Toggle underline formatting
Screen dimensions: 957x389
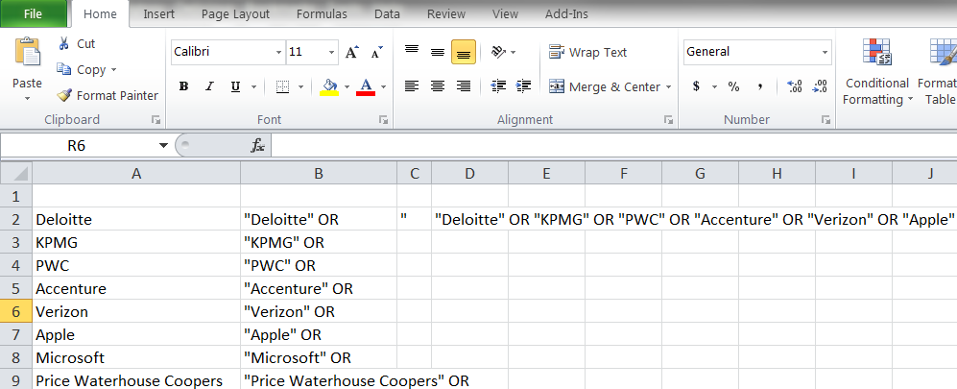point(235,86)
